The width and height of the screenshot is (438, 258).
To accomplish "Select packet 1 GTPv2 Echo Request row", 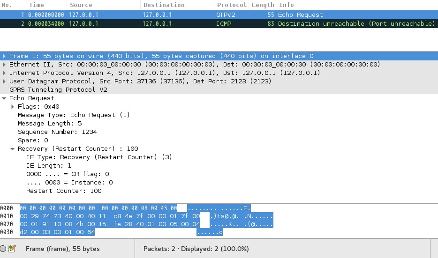I will 219,15.
